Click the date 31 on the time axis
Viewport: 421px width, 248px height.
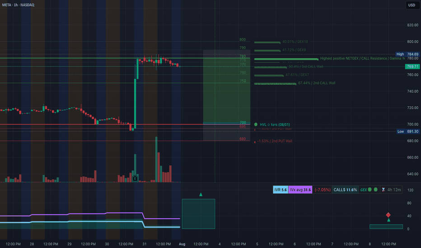pyautogui.click(x=145, y=244)
